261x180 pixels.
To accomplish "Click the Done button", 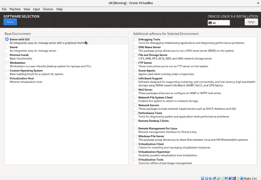I will click(x=10, y=22).
